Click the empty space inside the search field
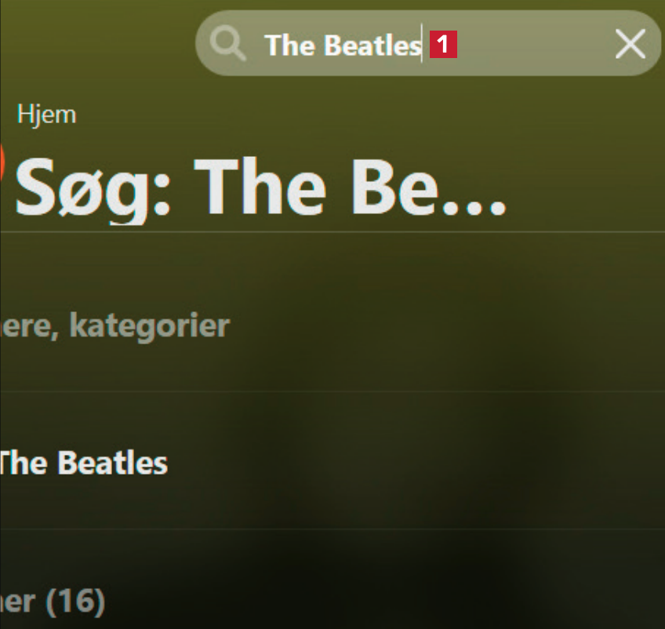 pyautogui.click(x=533, y=44)
